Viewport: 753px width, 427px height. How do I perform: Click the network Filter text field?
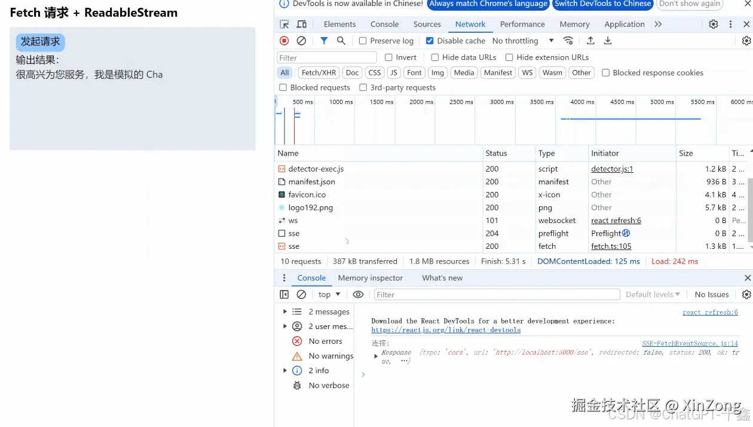point(326,57)
